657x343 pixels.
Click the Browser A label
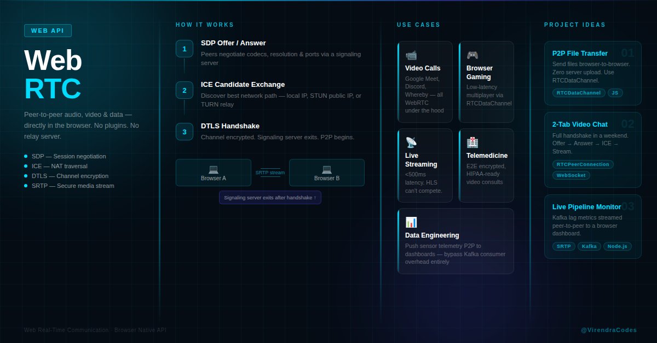point(214,178)
